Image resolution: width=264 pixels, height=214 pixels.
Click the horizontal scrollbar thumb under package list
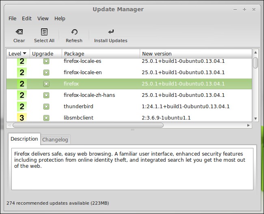click(88, 125)
